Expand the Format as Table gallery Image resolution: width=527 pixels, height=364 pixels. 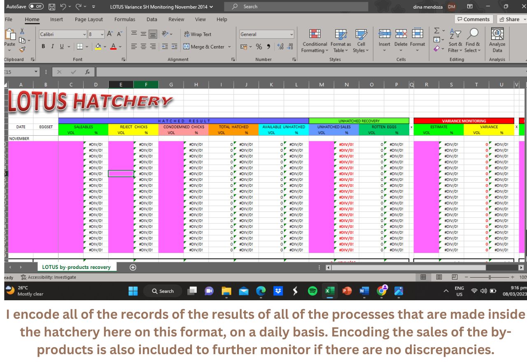tap(340, 40)
